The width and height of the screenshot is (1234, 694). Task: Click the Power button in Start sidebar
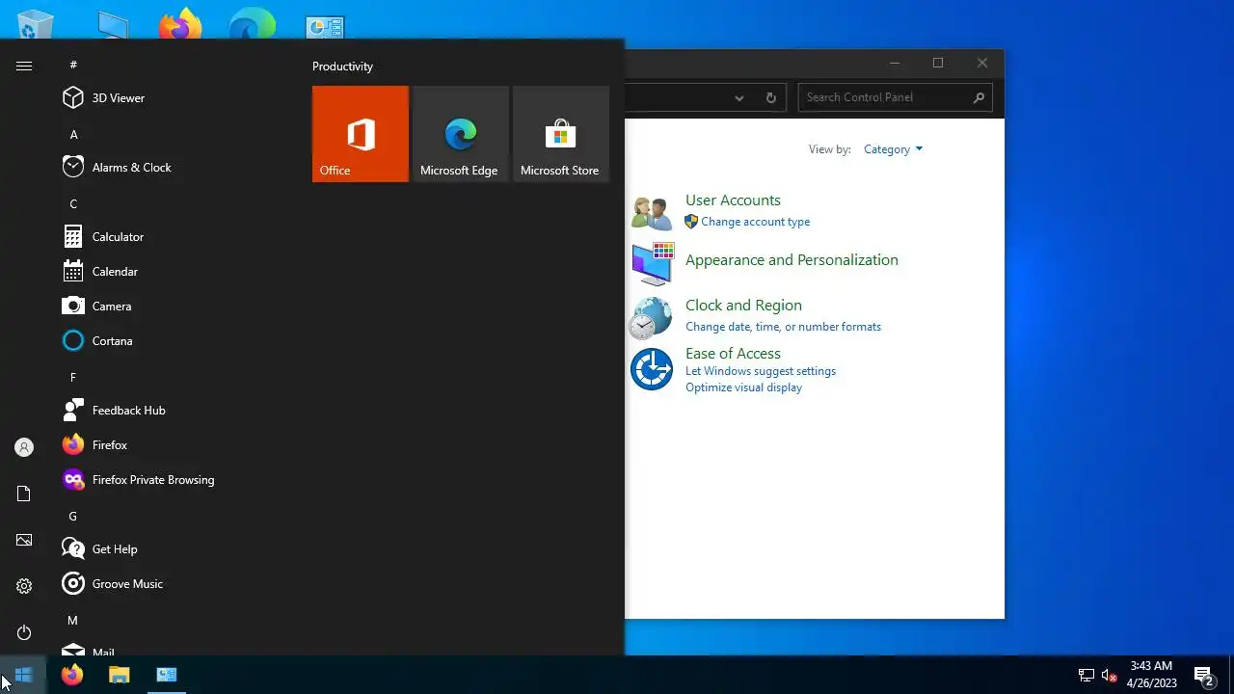(24, 632)
